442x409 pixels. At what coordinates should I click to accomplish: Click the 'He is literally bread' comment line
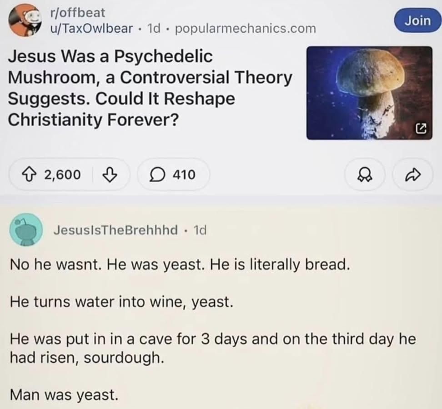pyautogui.click(x=180, y=264)
